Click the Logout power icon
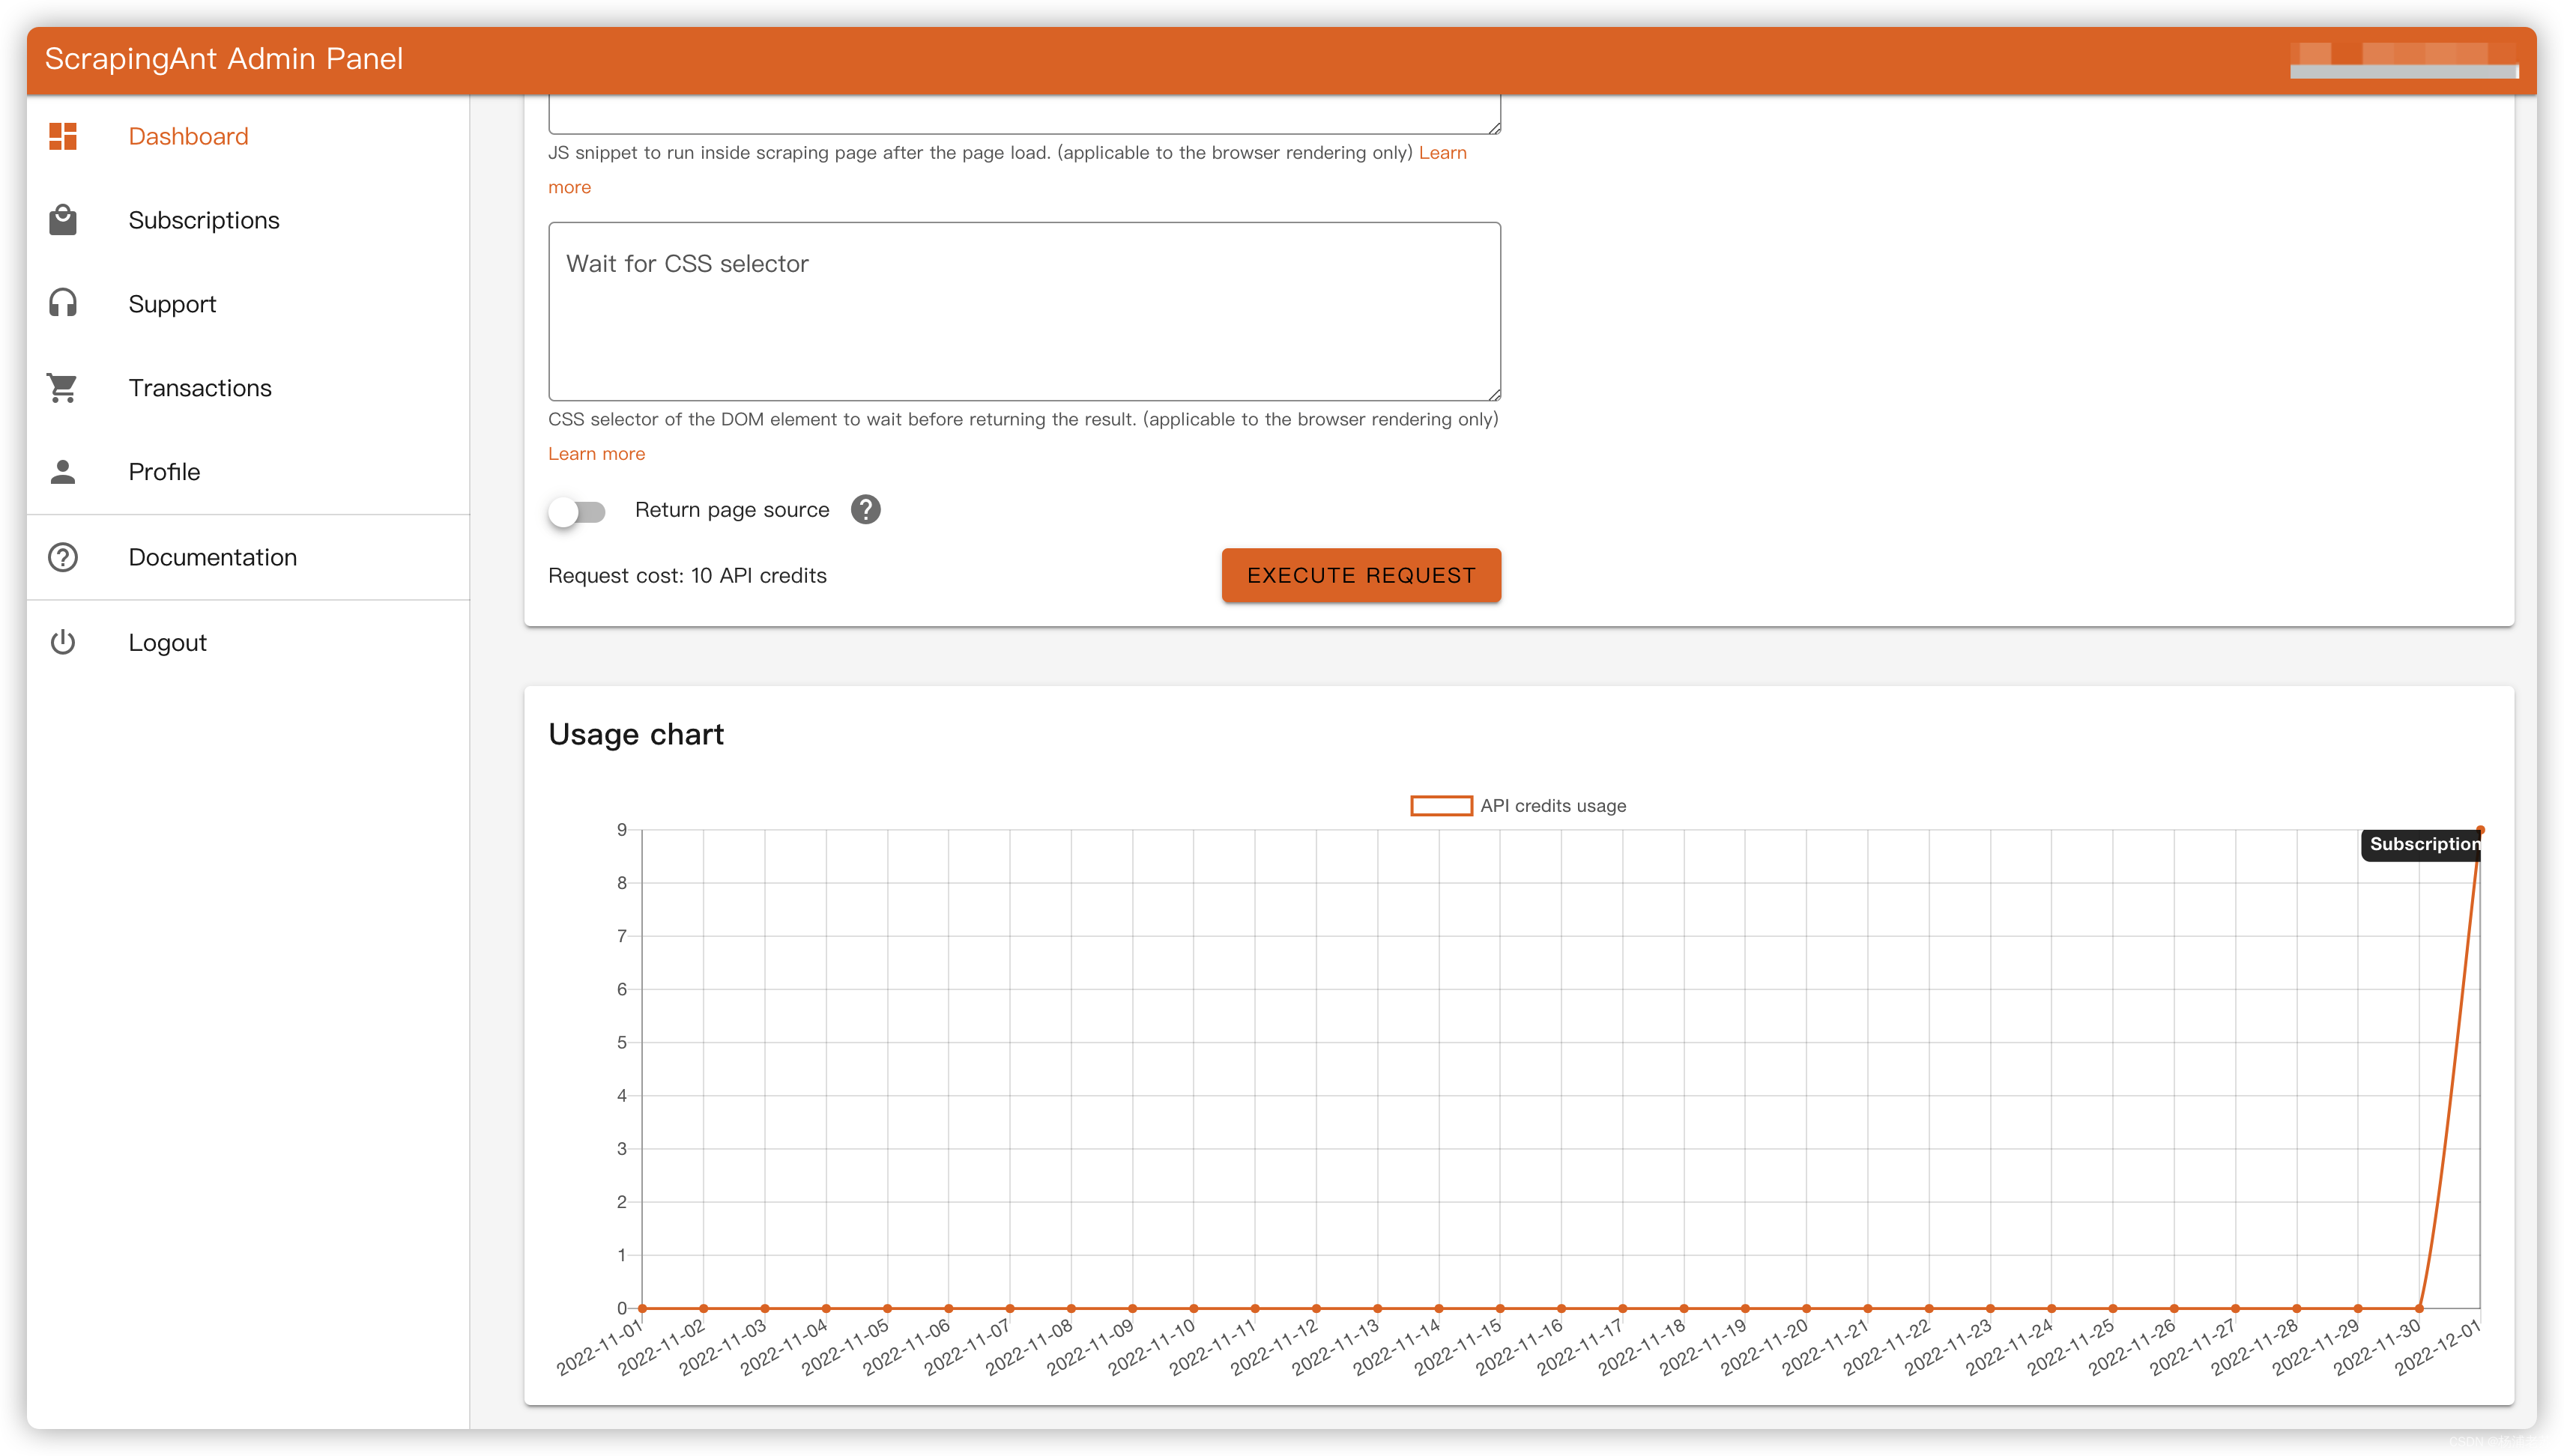 click(x=63, y=642)
